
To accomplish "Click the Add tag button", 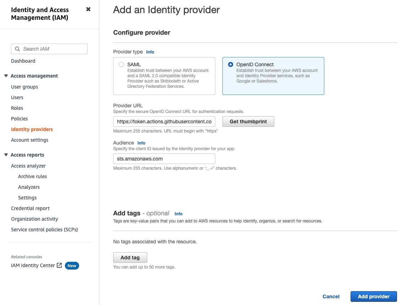I will (x=130, y=257).
